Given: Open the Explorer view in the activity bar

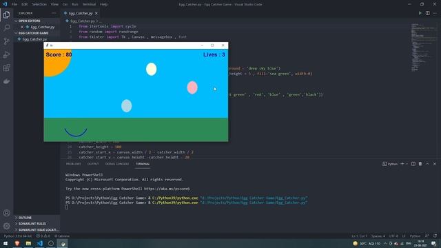Looking at the screenshot, I should [6, 14].
